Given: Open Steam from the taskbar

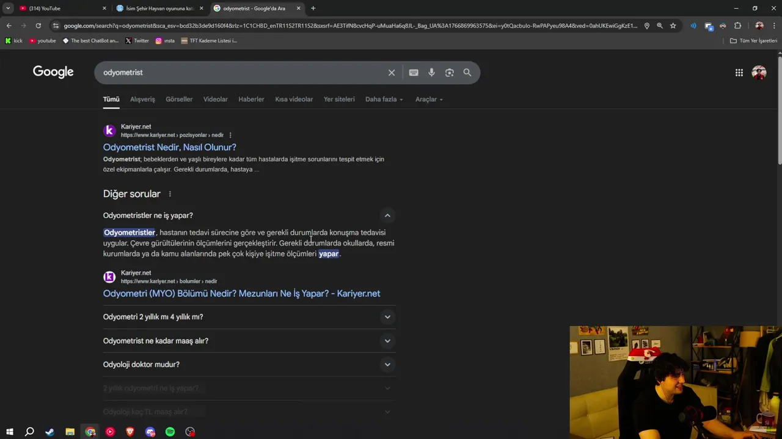Looking at the screenshot, I should point(49,432).
